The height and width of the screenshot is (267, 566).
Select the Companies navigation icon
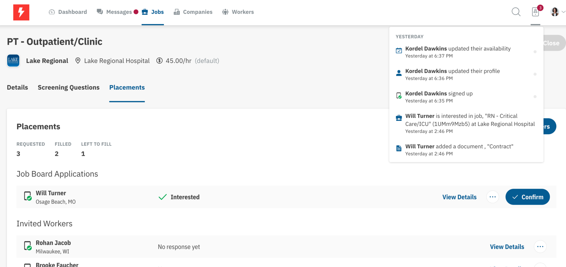pos(176,12)
